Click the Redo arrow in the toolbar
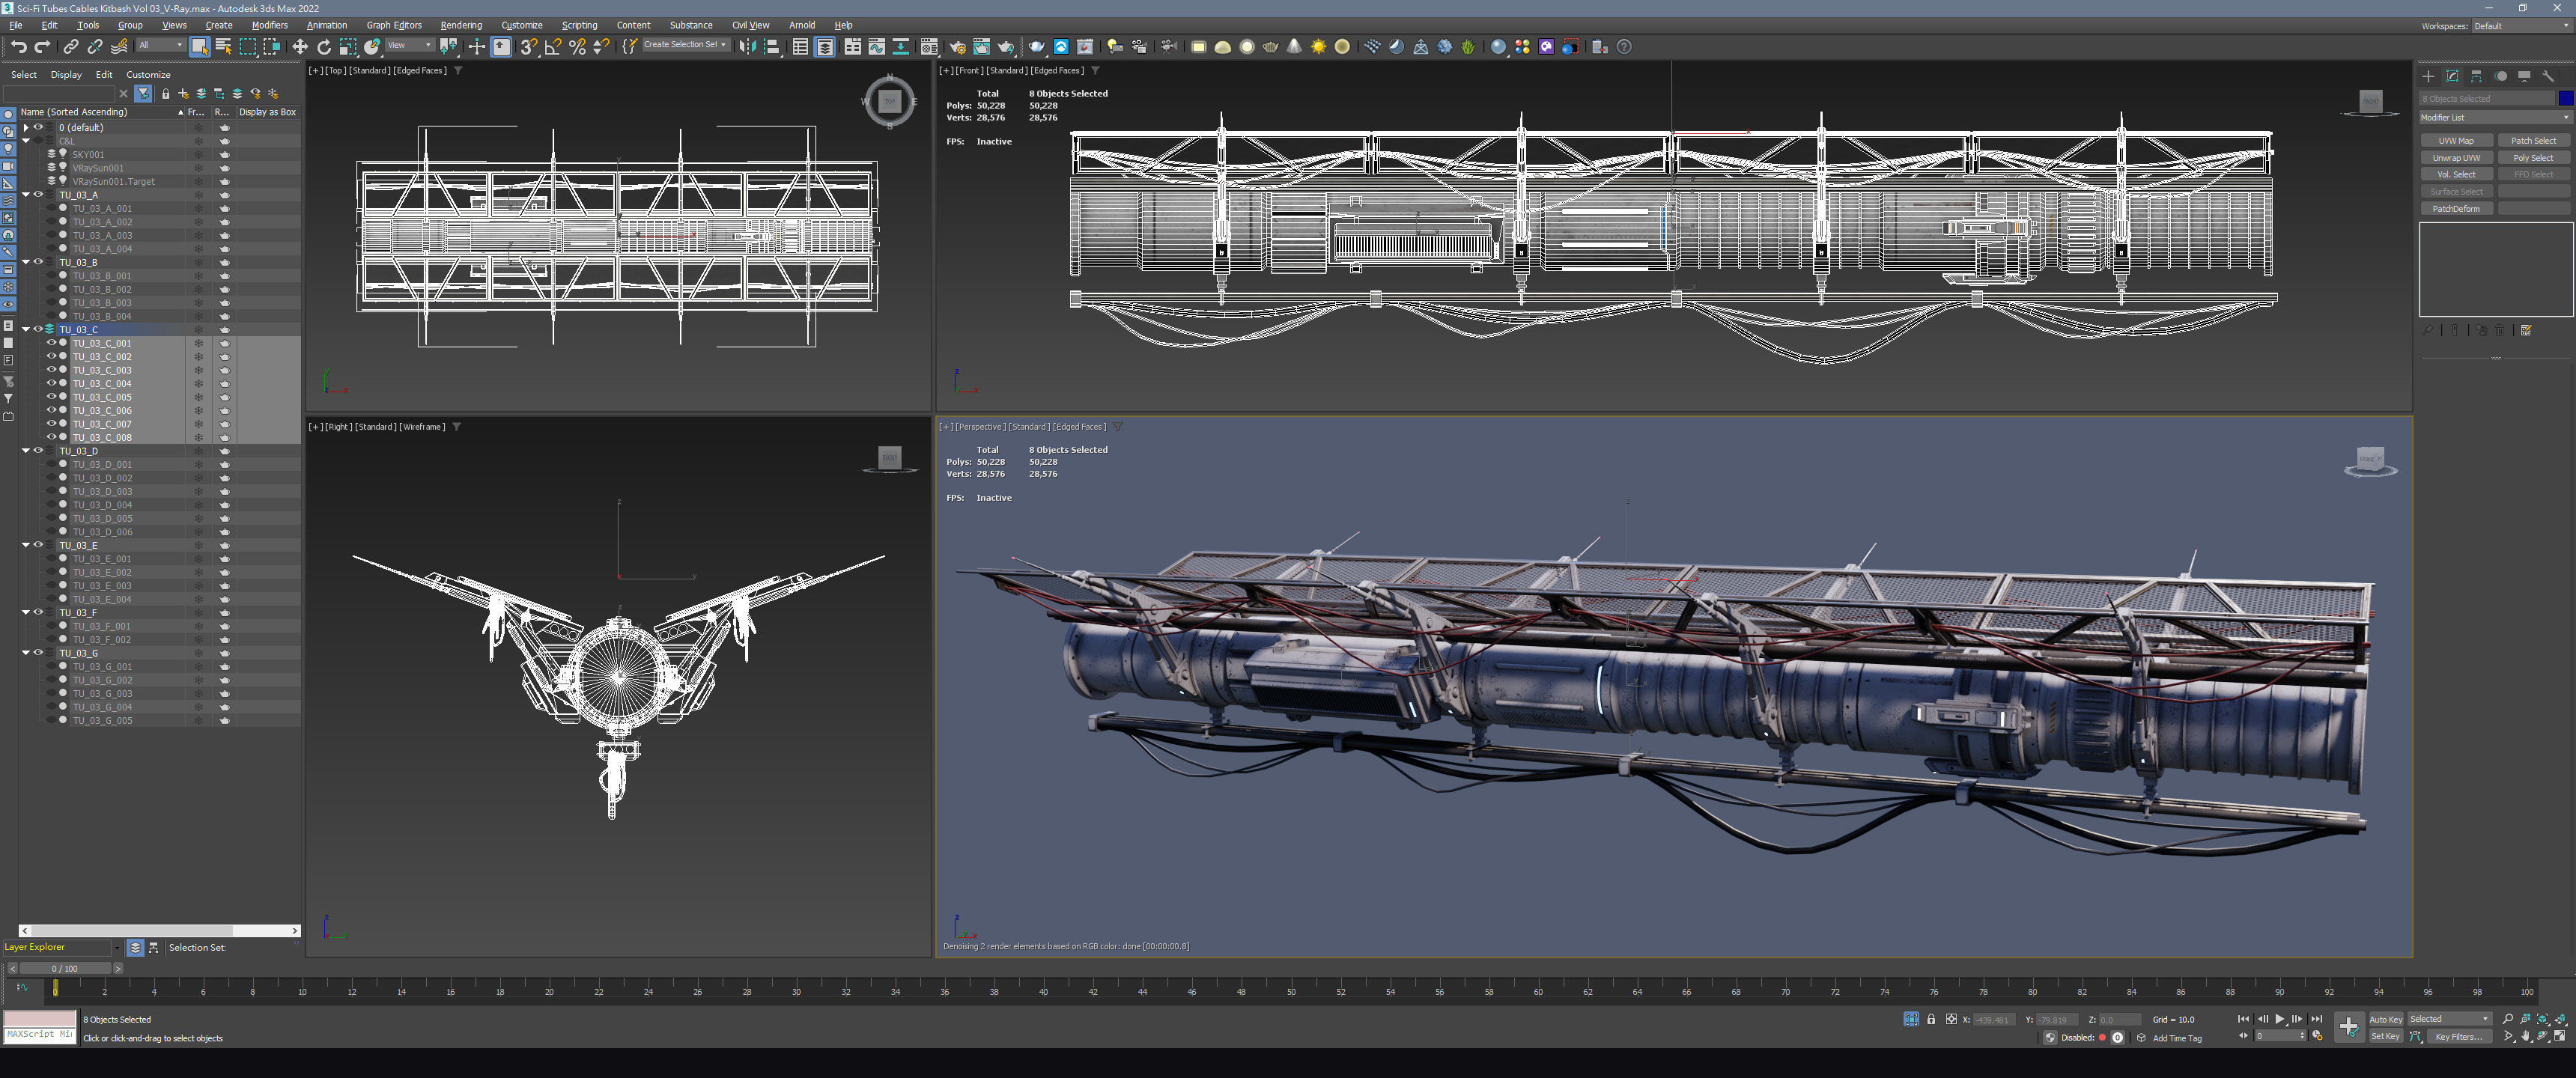Image resolution: width=2576 pixels, height=1078 pixels. point(42,46)
